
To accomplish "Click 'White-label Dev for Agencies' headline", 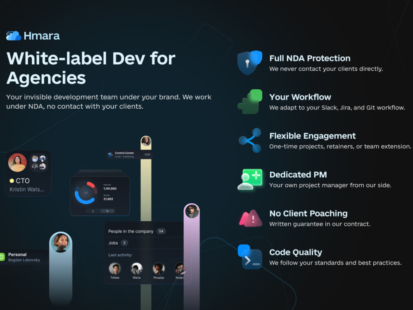I will click(x=91, y=68).
